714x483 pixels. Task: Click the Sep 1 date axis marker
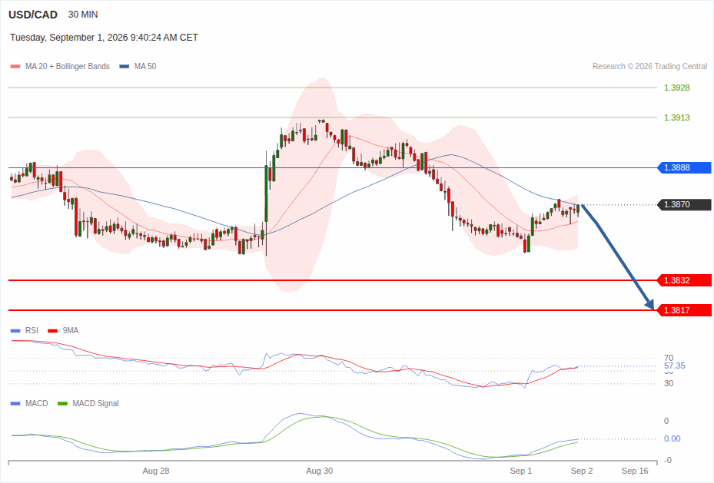pos(521,471)
